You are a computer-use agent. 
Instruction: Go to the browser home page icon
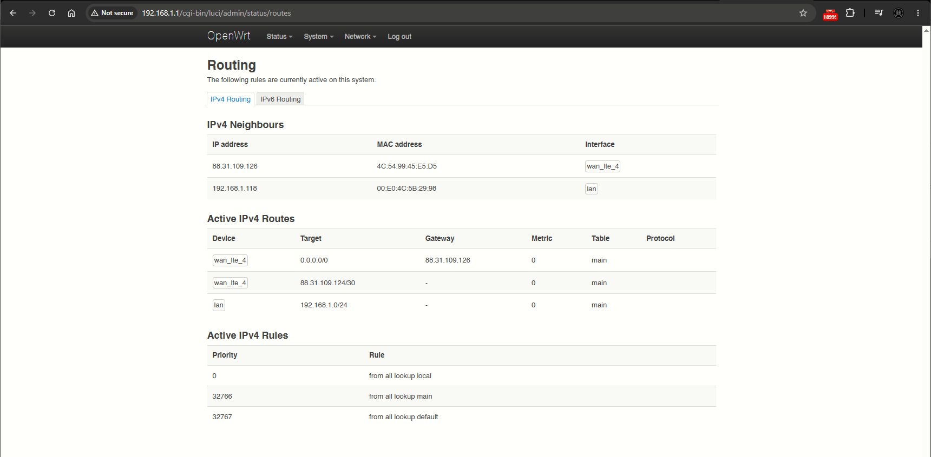[71, 13]
